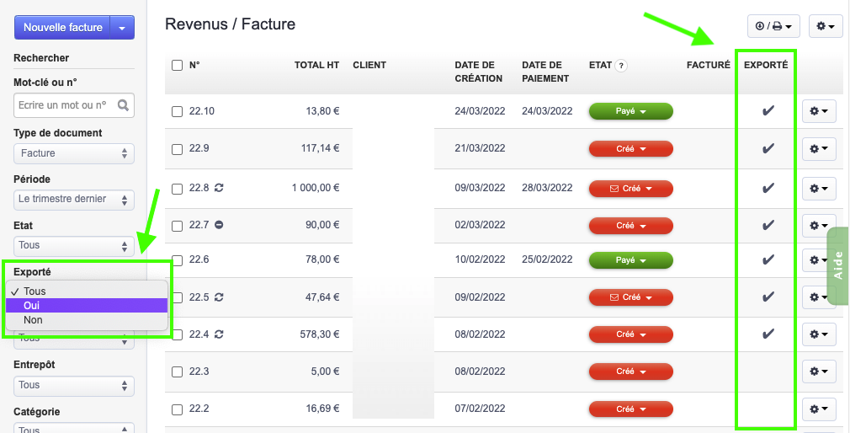Click the Nouvelle facture button

[62, 28]
